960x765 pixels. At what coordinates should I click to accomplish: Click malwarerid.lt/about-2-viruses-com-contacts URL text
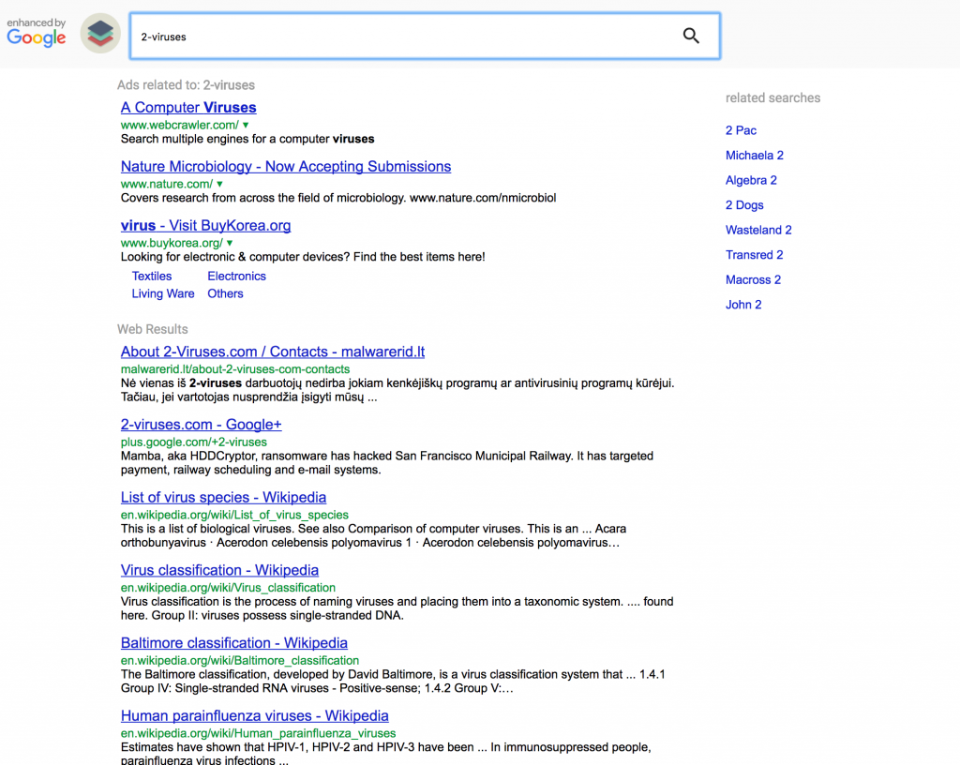tap(235, 369)
